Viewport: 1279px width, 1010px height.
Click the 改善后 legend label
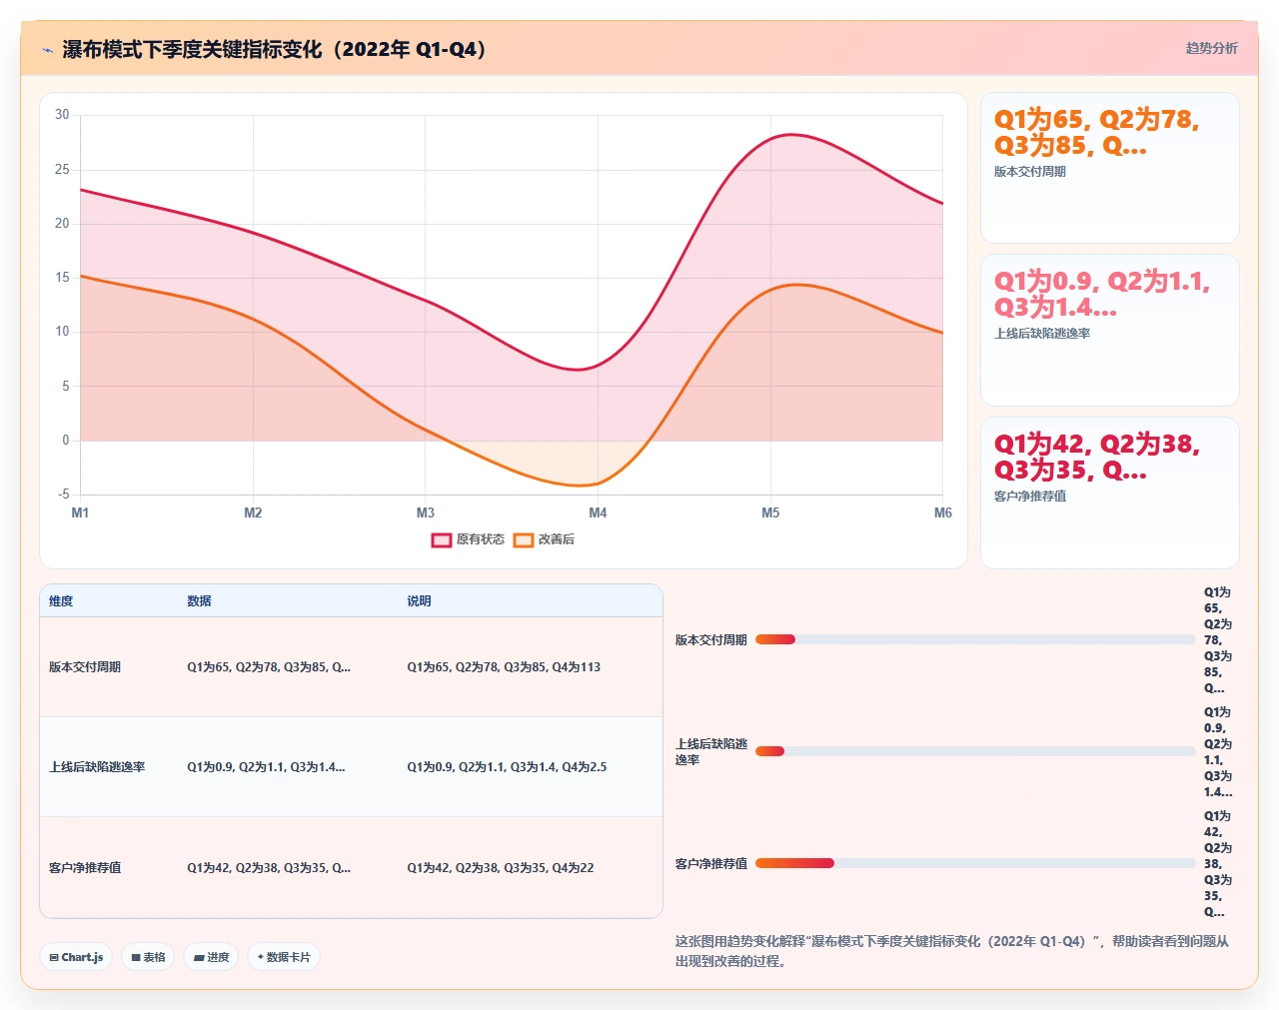coord(557,539)
